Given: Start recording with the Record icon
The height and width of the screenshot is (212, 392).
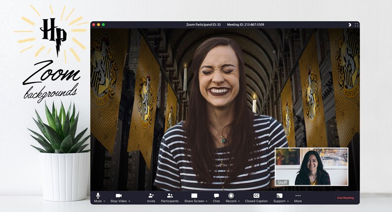Looking at the screenshot, I should 231,198.
